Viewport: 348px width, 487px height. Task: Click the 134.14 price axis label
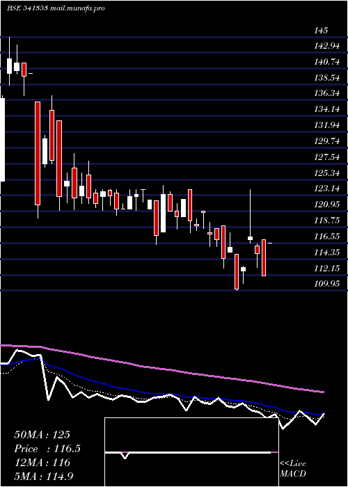328,109
